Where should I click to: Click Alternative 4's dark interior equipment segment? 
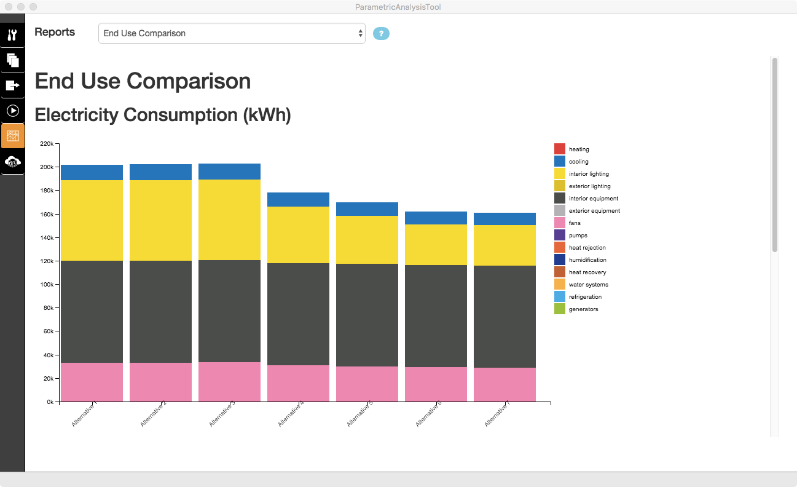click(x=298, y=314)
